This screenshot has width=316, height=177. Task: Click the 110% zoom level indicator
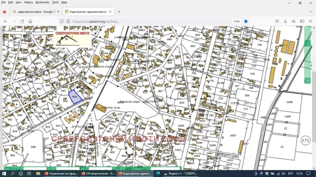coord(236,21)
